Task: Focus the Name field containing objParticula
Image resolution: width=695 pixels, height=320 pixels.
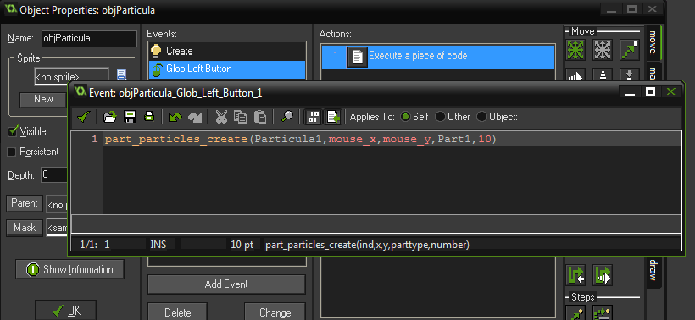Action: pyautogui.click(x=89, y=38)
